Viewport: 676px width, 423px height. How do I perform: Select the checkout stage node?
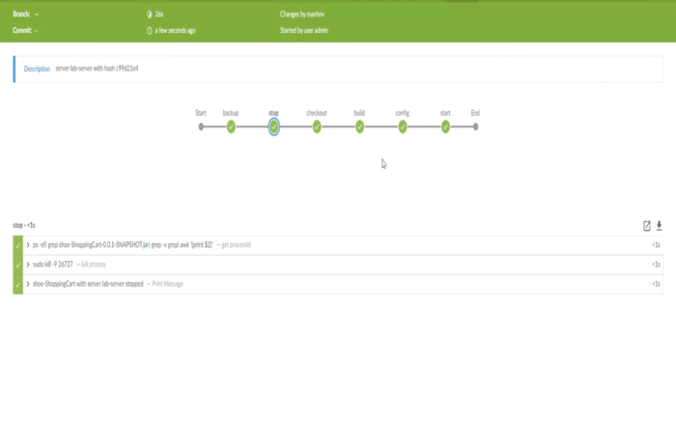coord(317,127)
